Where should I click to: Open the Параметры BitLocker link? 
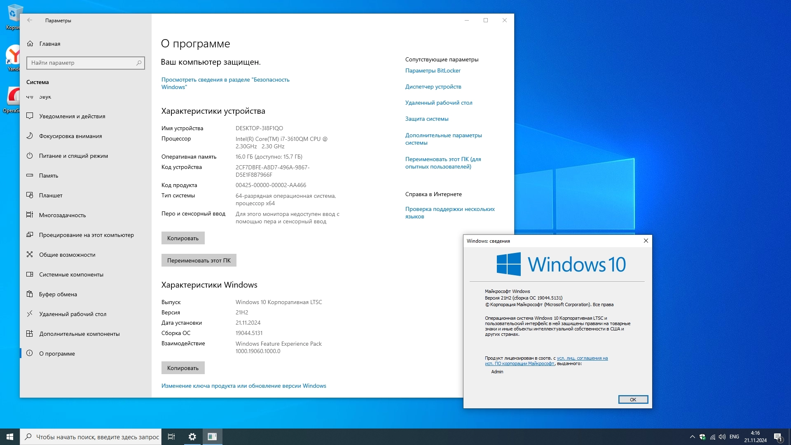point(433,70)
